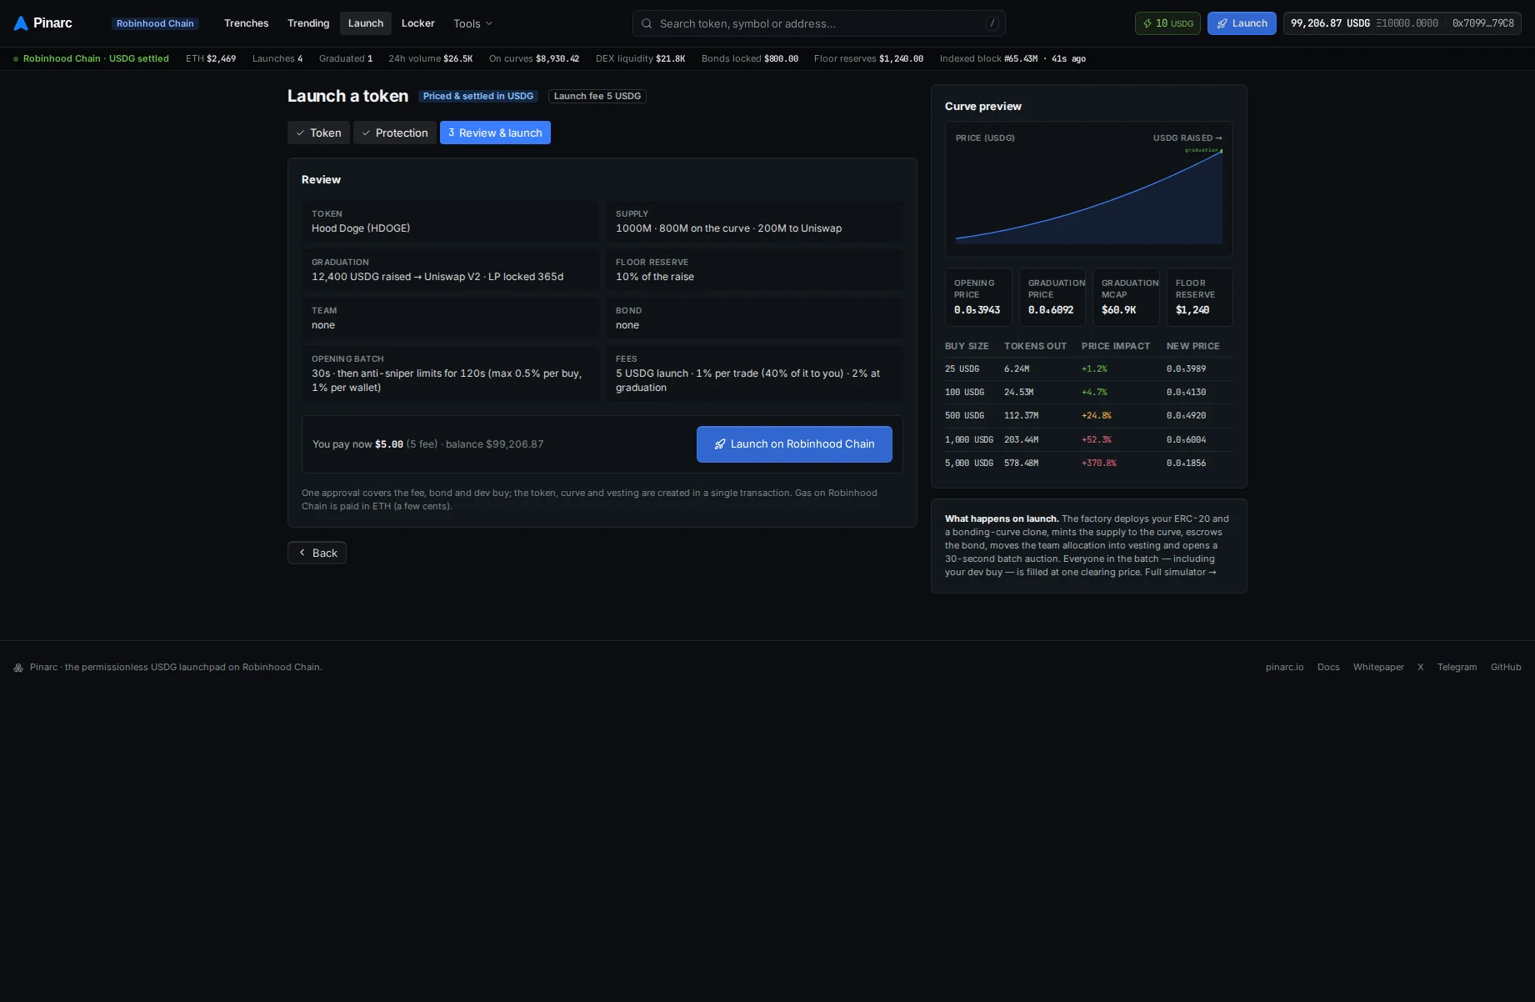The width and height of the screenshot is (1535, 1002).
Task: Click the checkmark icon on Token step
Action: [301, 133]
